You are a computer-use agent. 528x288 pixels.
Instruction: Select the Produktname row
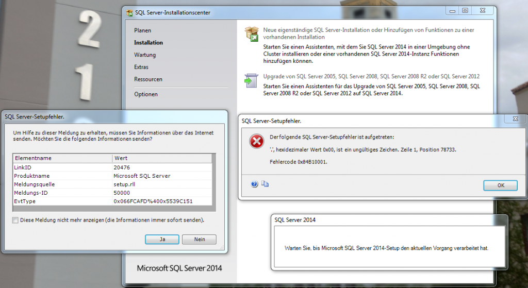click(113, 176)
